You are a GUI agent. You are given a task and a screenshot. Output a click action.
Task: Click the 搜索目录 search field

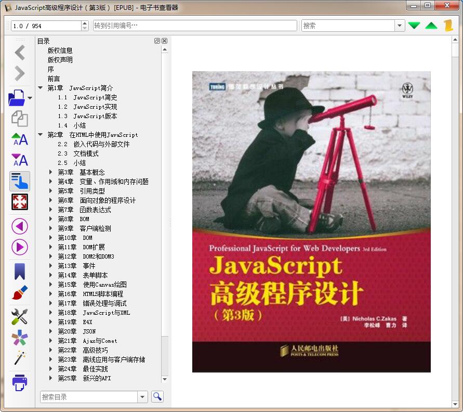(88, 397)
